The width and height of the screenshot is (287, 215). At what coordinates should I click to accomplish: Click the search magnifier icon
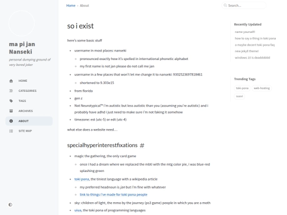(x=225, y=5)
